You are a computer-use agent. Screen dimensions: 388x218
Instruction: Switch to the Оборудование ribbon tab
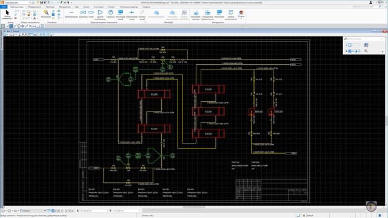click(x=35, y=7)
